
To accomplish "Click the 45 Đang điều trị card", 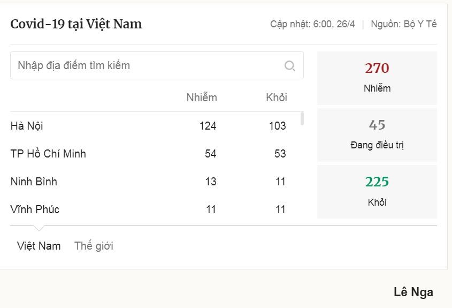I will tap(377, 135).
